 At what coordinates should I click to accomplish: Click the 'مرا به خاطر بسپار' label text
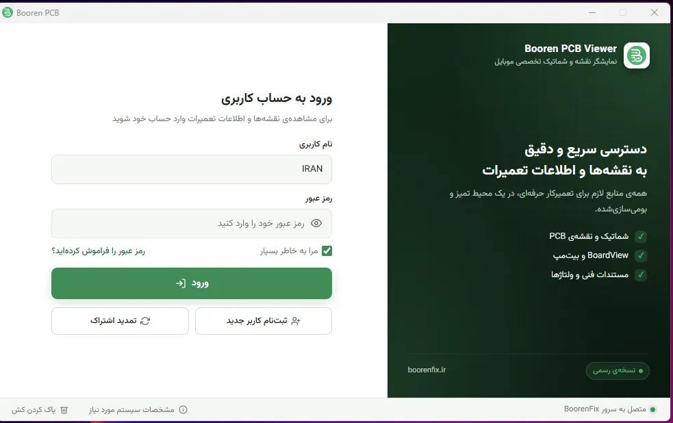pos(289,251)
